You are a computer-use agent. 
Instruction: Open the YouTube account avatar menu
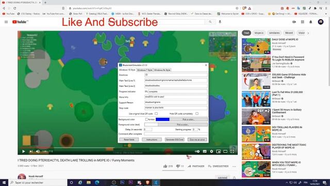[x=321, y=22]
